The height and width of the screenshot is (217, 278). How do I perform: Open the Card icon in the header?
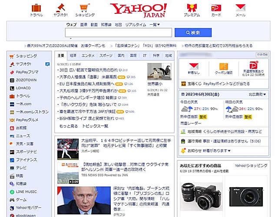tap(216, 8)
